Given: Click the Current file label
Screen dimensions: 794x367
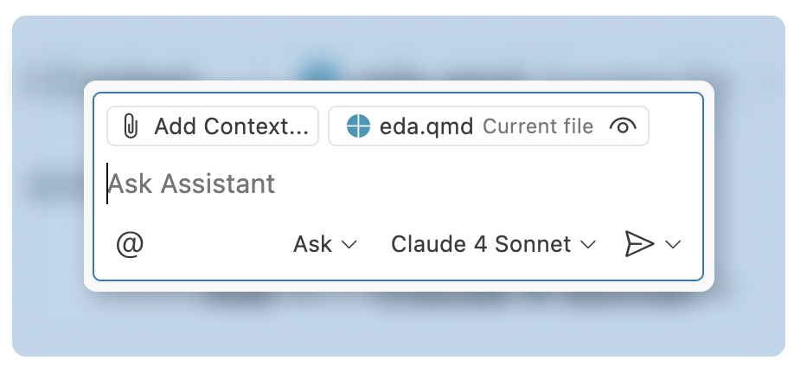Looking at the screenshot, I should (x=538, y=126).
